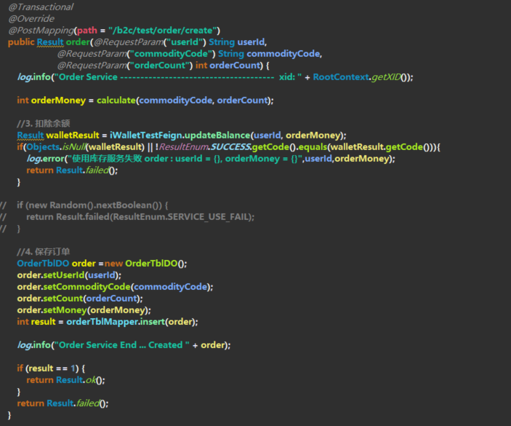Image resolution: width=511 pixels, height=426 pixels.
Task: Click the "userId" RequestParam string
Action: [x=186, y=42]
